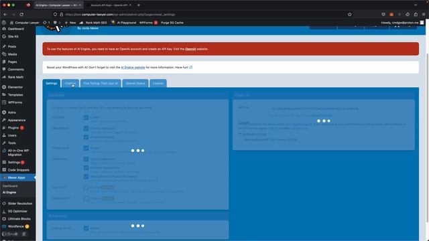Open AI Playground in admin bar

click(x=123, y=23)
